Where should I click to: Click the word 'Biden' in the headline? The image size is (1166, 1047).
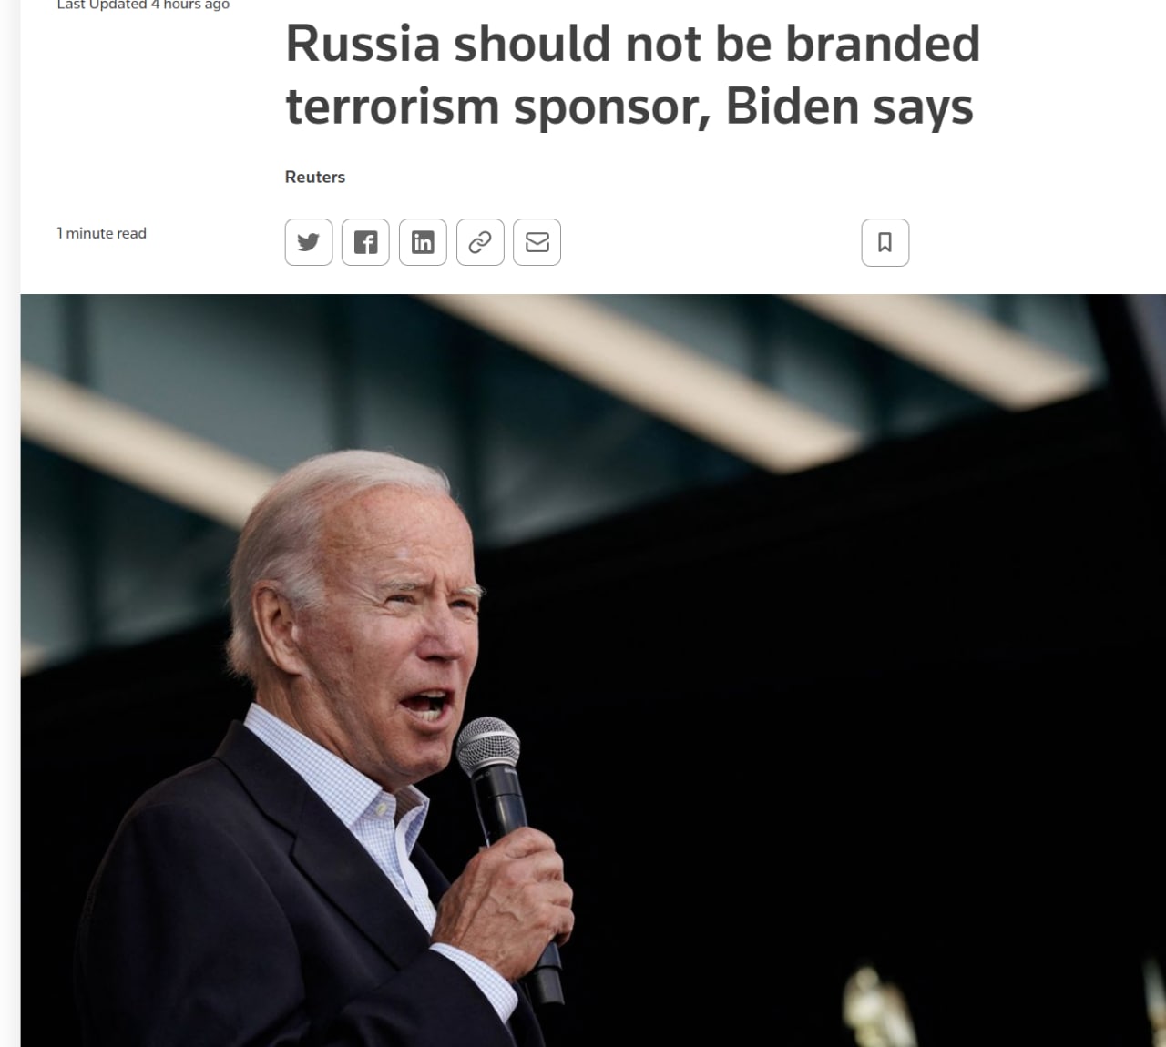pos(792,107)
